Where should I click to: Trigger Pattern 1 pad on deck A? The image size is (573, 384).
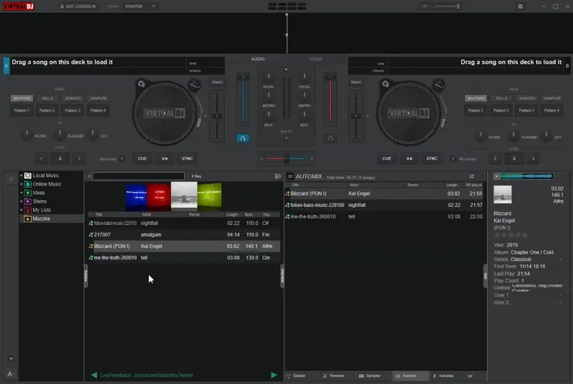[21, 110]
